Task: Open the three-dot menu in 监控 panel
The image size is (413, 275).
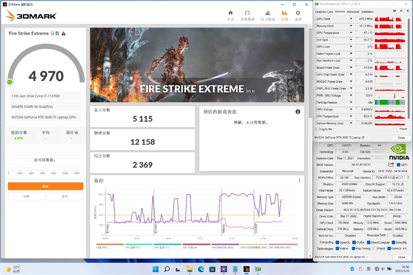Action: (299, 180)
